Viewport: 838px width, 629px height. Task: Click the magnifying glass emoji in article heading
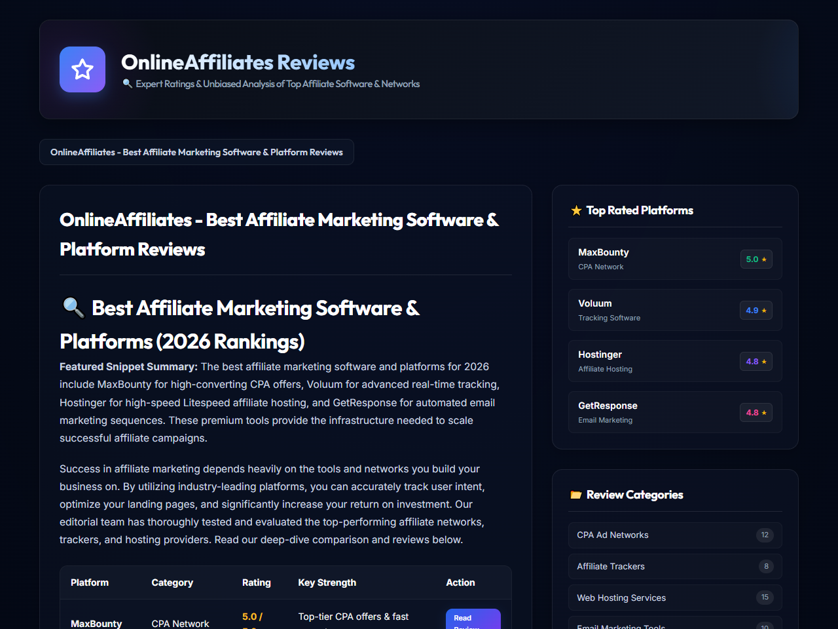click(x=73, y=308)
